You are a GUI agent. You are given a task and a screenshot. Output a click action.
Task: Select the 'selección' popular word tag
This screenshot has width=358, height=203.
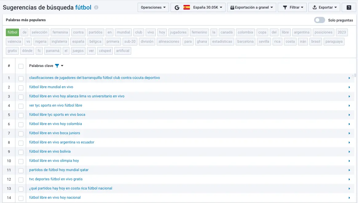pyautogui.click(x=39, y=32)
